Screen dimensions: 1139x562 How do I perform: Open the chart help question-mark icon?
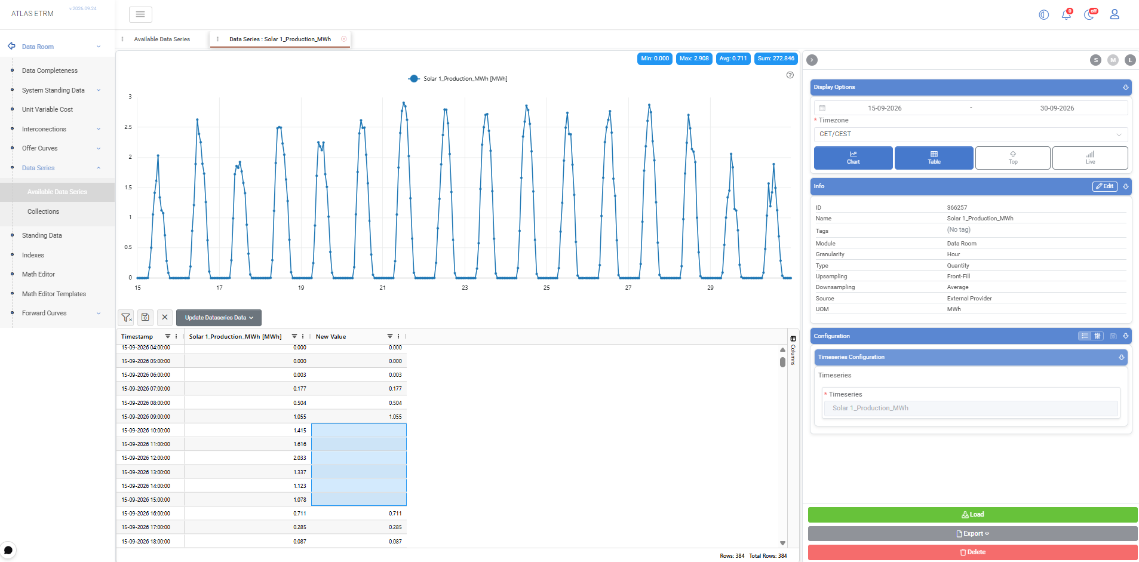point(790,75)
